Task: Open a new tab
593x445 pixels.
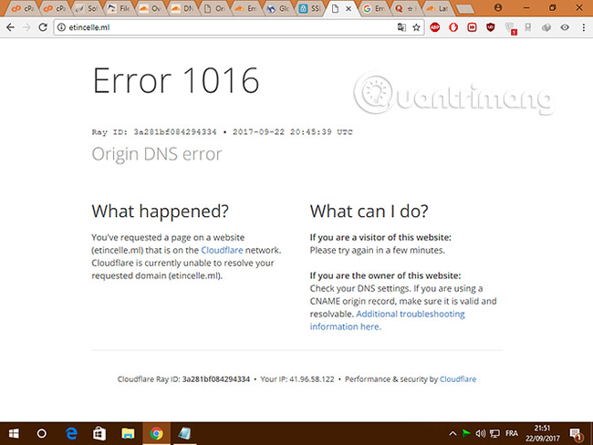Action: pyautogui.click(x=464, y=9)
